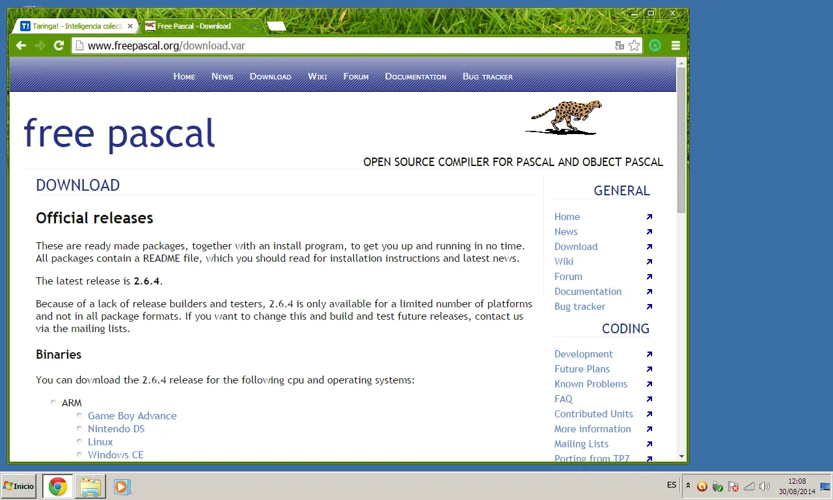Click the translate icon in the address bar

620,46
